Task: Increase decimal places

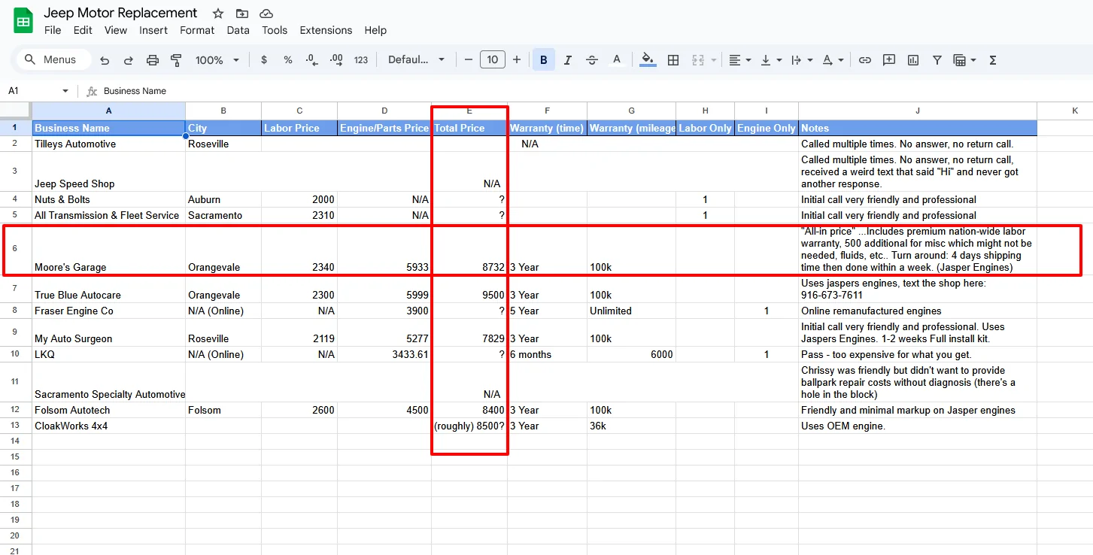Action: pyautogui.click(x=336, y=60)
